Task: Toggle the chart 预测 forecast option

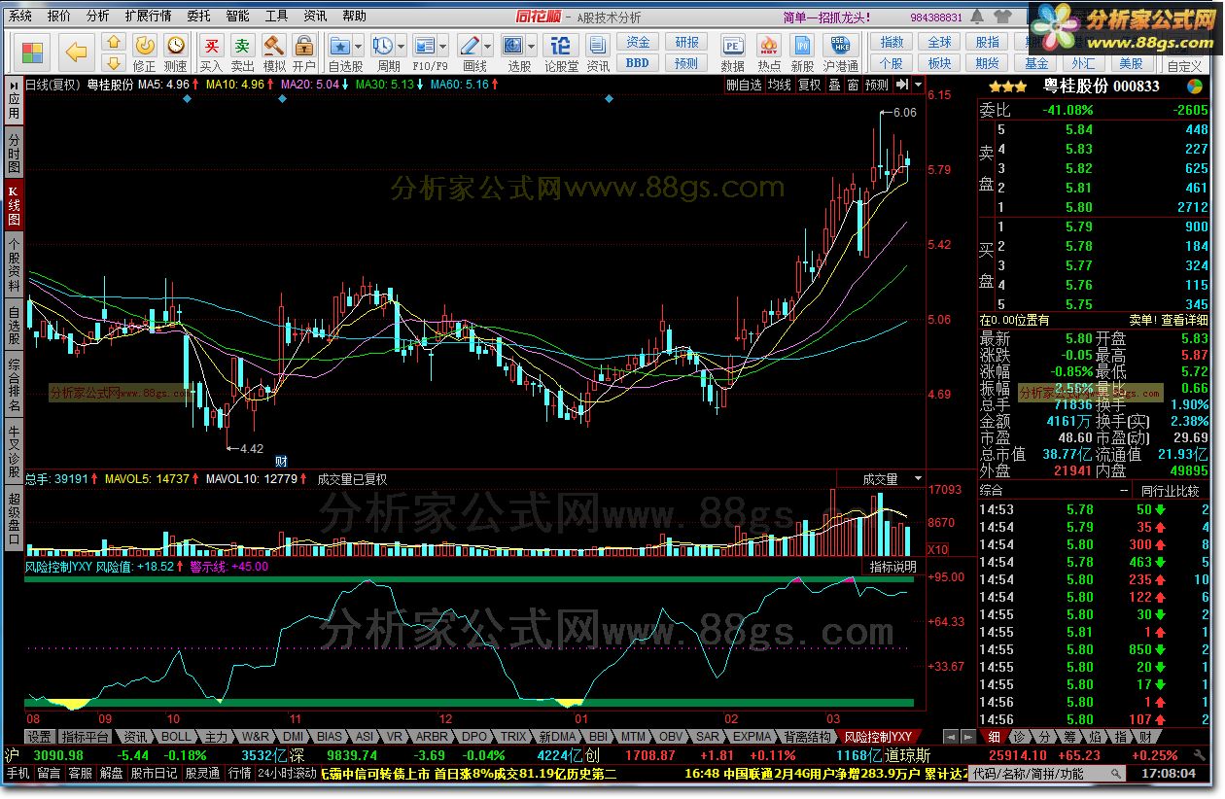Action: pos(878,85)
